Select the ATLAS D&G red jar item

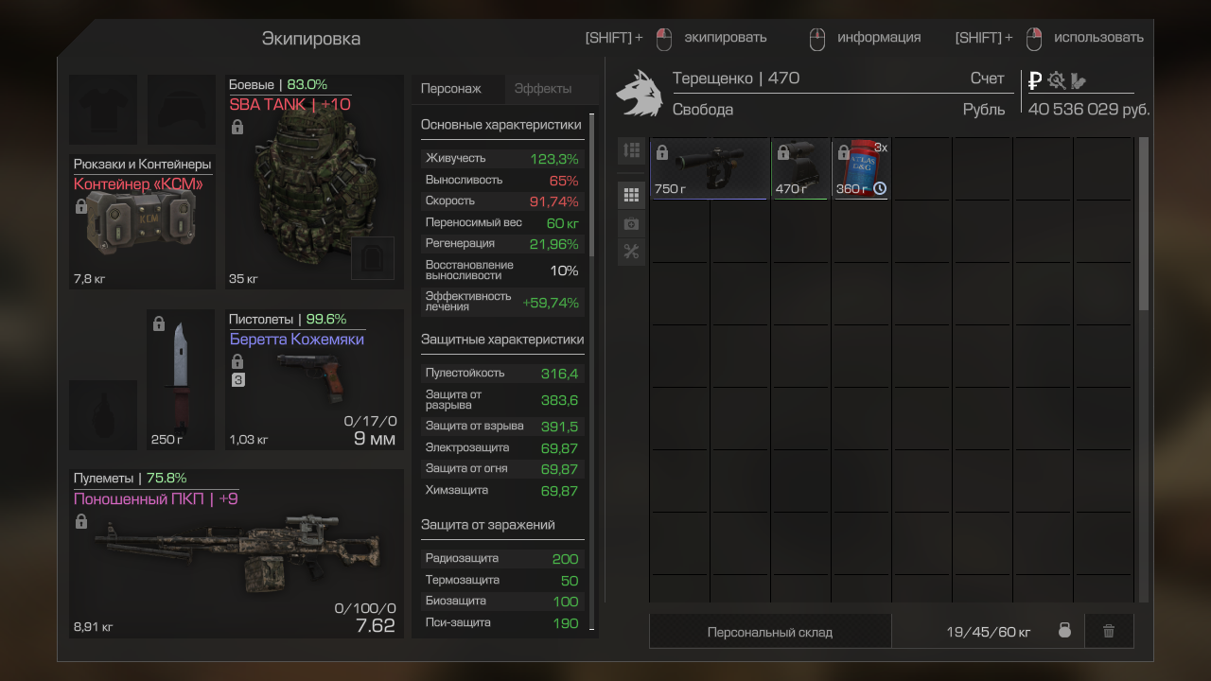[x=861, y=168]
